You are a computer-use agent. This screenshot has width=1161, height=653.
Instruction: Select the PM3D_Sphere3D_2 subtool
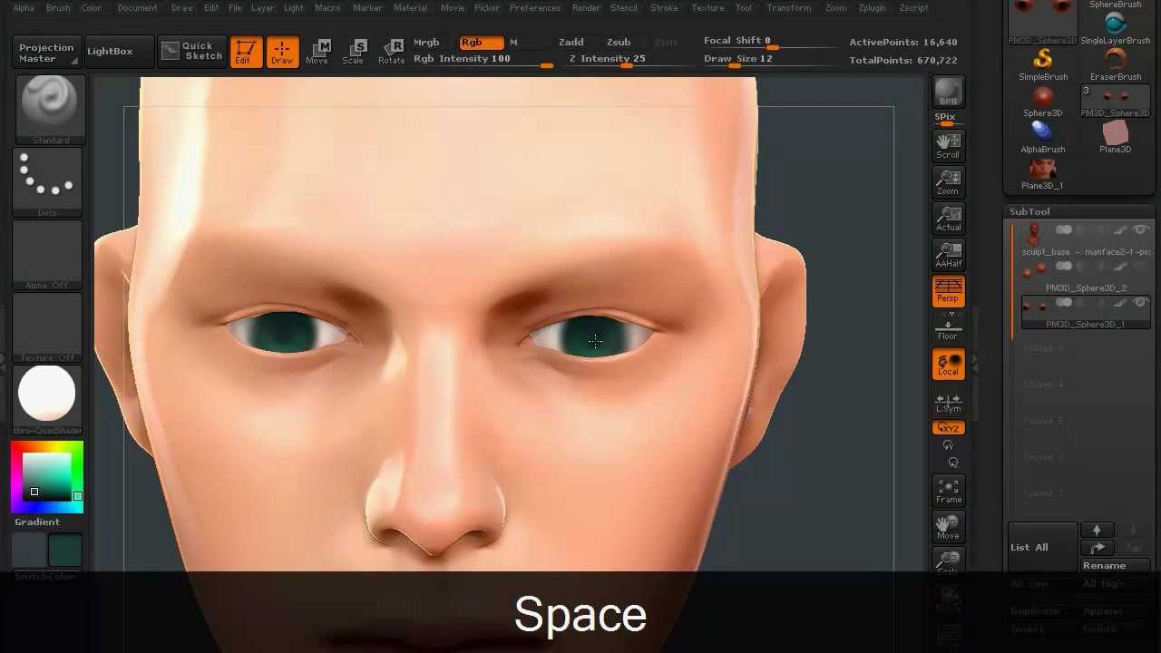click(x=1086, y=278)
